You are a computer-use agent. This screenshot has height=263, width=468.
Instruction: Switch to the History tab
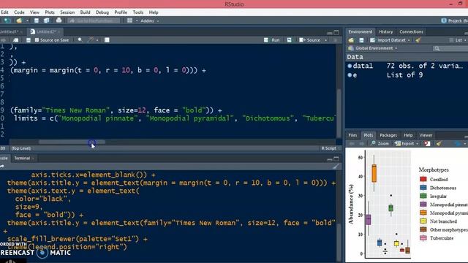pos(386,31)
